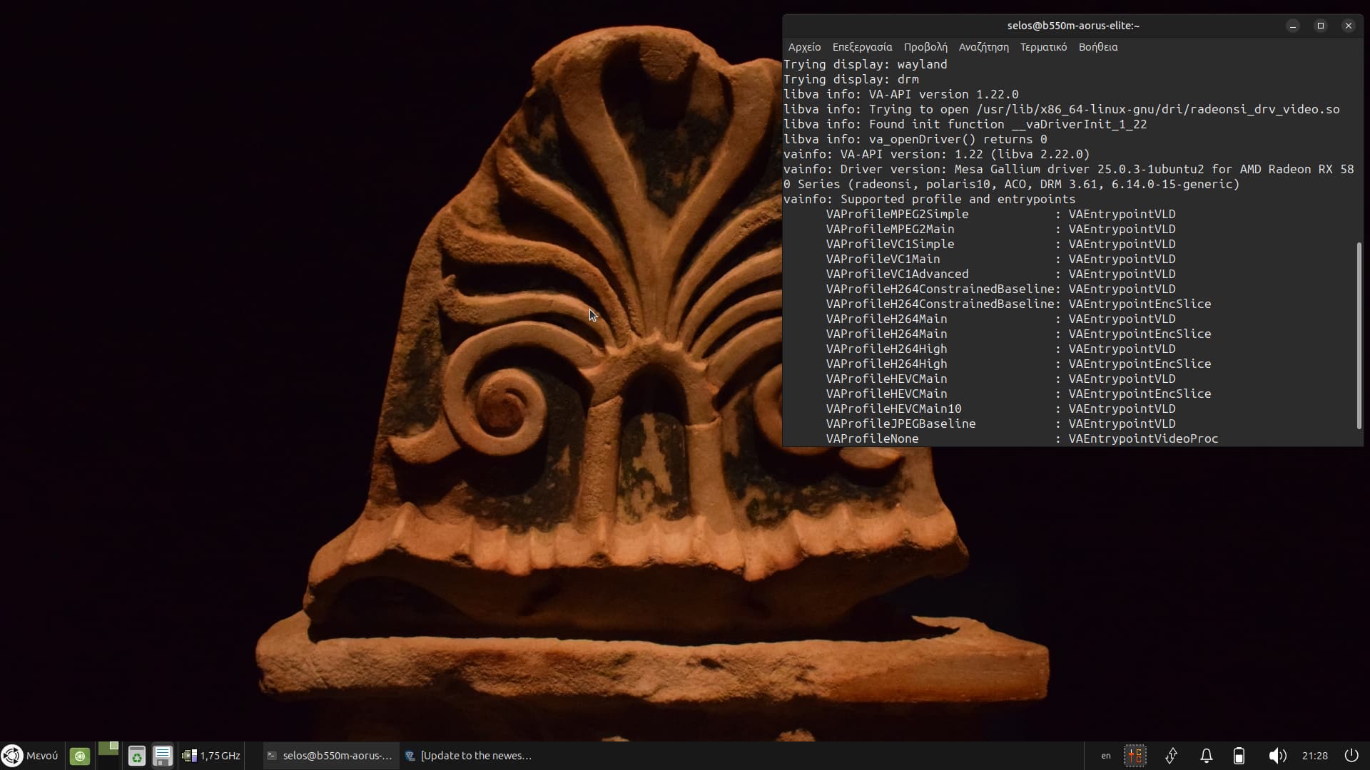Open the notification bell icon
Screen dimensions: 1370x770
click(1207, 756)
